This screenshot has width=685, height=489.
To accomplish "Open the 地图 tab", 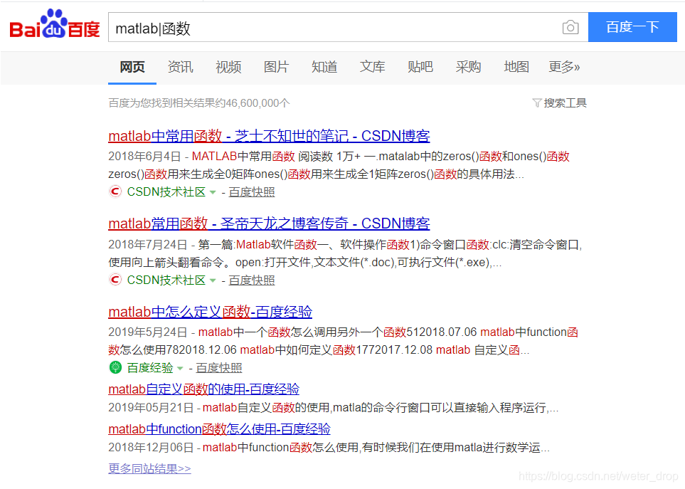I will click(516, 67).
